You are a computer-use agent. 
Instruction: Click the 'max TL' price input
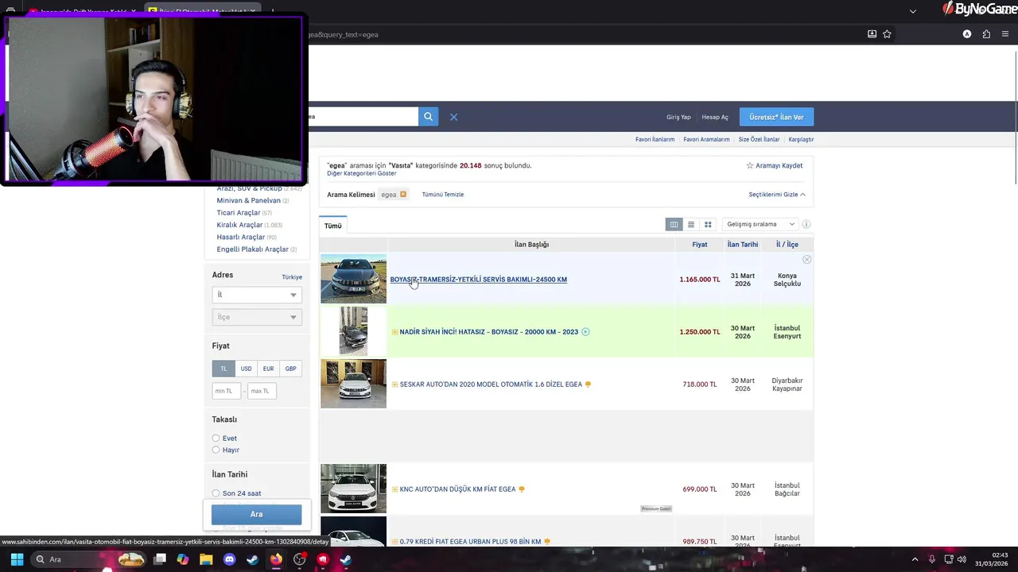coord(262,391)
